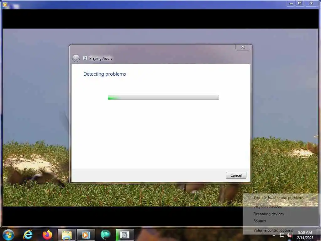Click the Detecting problems progress bar
The height and width of the screenshot is (241, 321).
pyautogui.click(x=163, y=97)
